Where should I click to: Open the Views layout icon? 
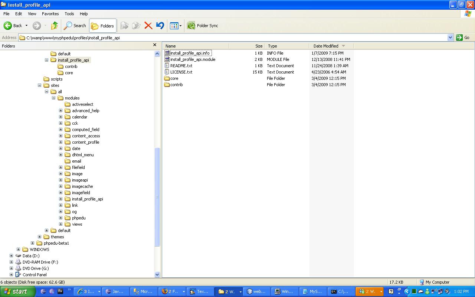[x=174, y=26]
